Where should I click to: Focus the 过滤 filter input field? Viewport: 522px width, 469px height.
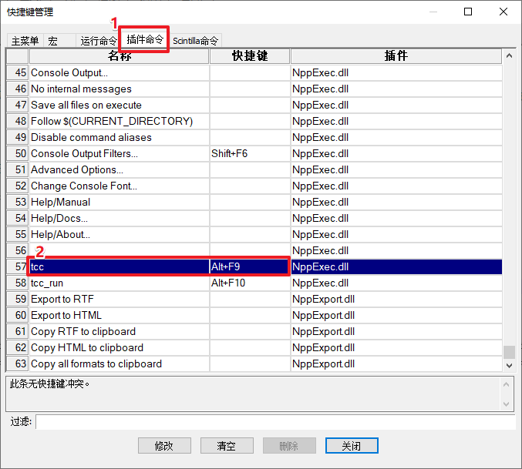pyautogui.click(x=275, y=422)
